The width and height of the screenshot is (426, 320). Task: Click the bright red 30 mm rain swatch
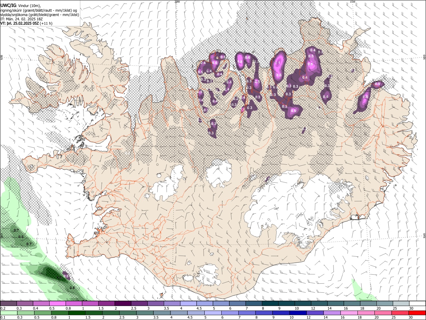418,313
